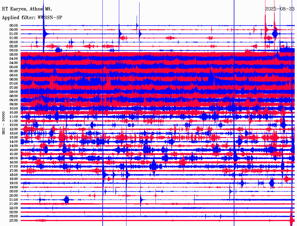Image resolution: width=297 pixels, height=226 pixels.
Task: Select the 10:30 time row label
Action: (14, 113)
